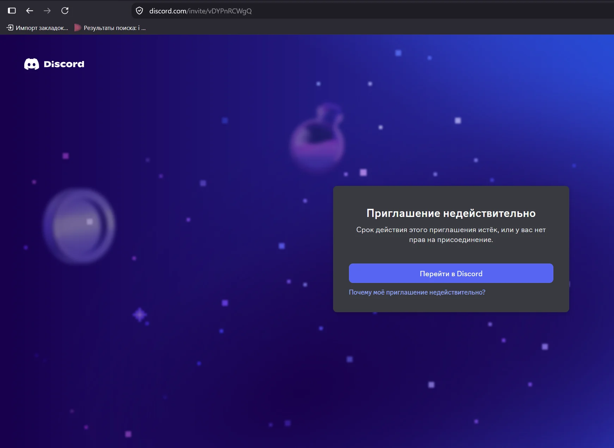Click the forward navigation arrow

click(47, 11)
